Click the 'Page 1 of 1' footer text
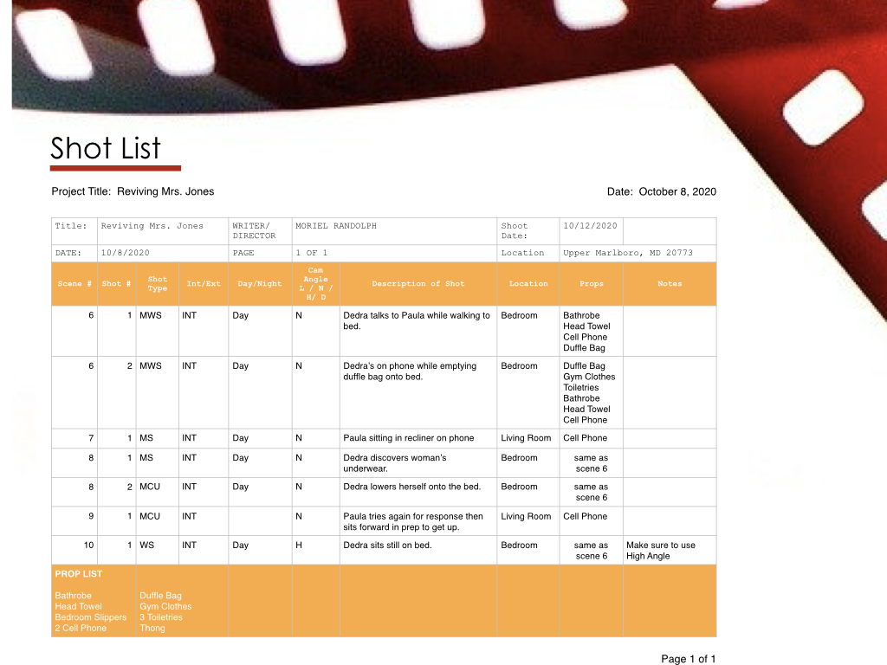The image size is (887, 665). click(x=688, y=659)
